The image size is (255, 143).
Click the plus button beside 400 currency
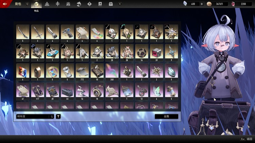tap(202, 4)
